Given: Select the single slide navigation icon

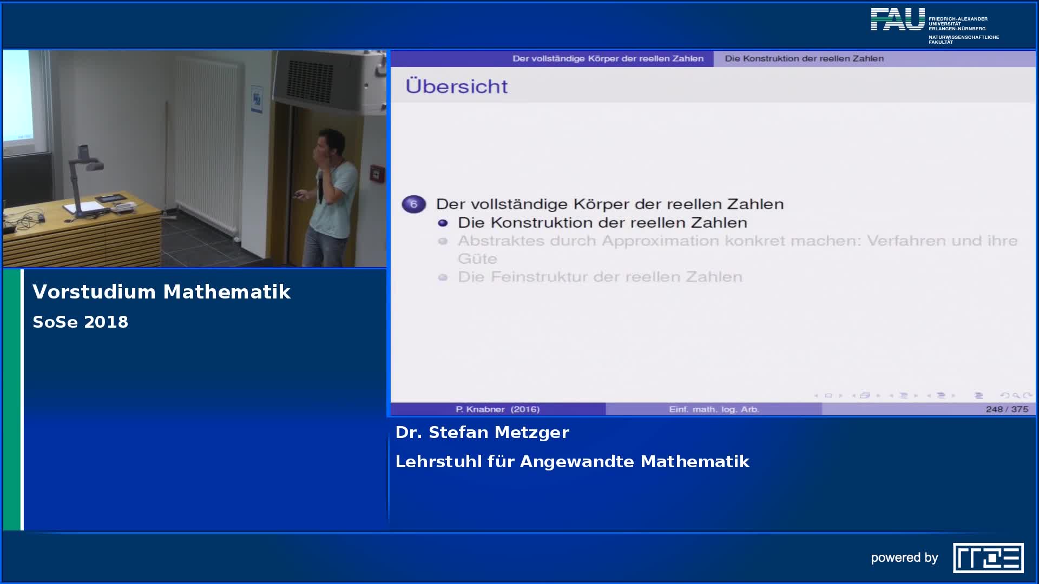Looking at the screenshot, I should [x=828, y=395].
